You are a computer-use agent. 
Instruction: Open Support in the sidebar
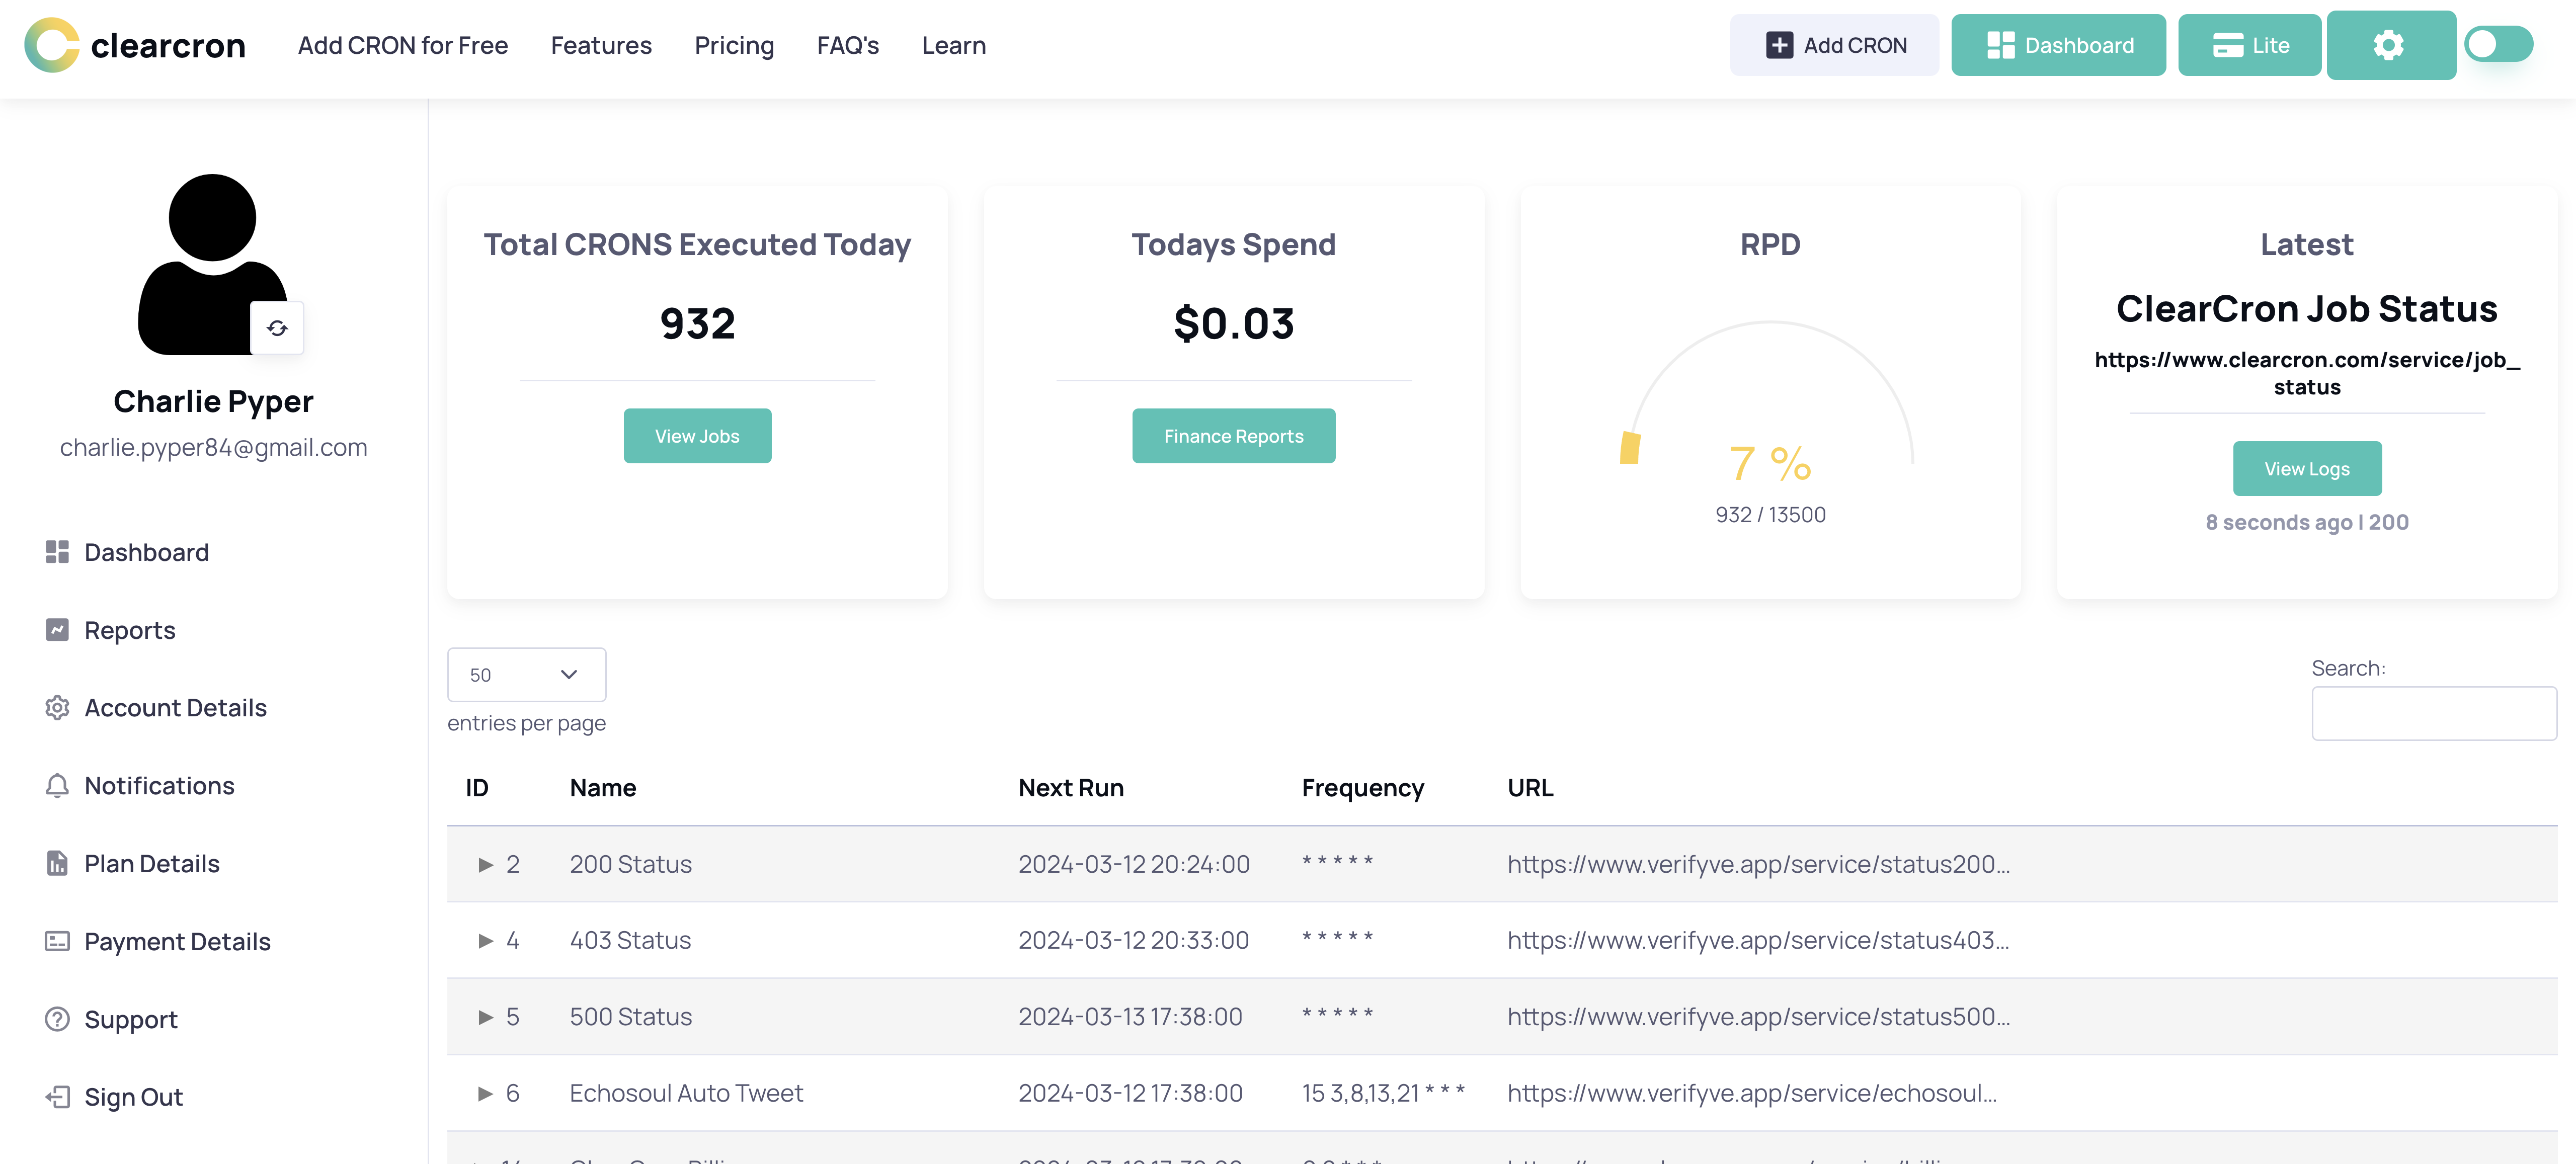pyautogui.click(x=131, y=1019)
